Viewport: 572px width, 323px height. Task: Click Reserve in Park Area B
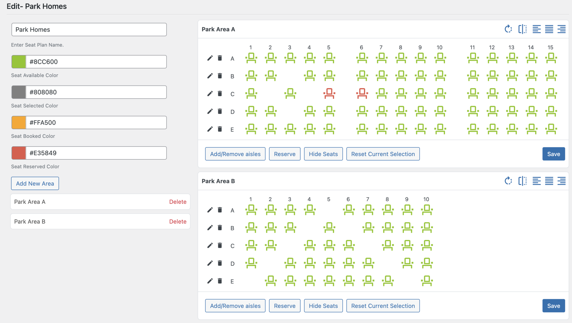[x=284, y=306]
